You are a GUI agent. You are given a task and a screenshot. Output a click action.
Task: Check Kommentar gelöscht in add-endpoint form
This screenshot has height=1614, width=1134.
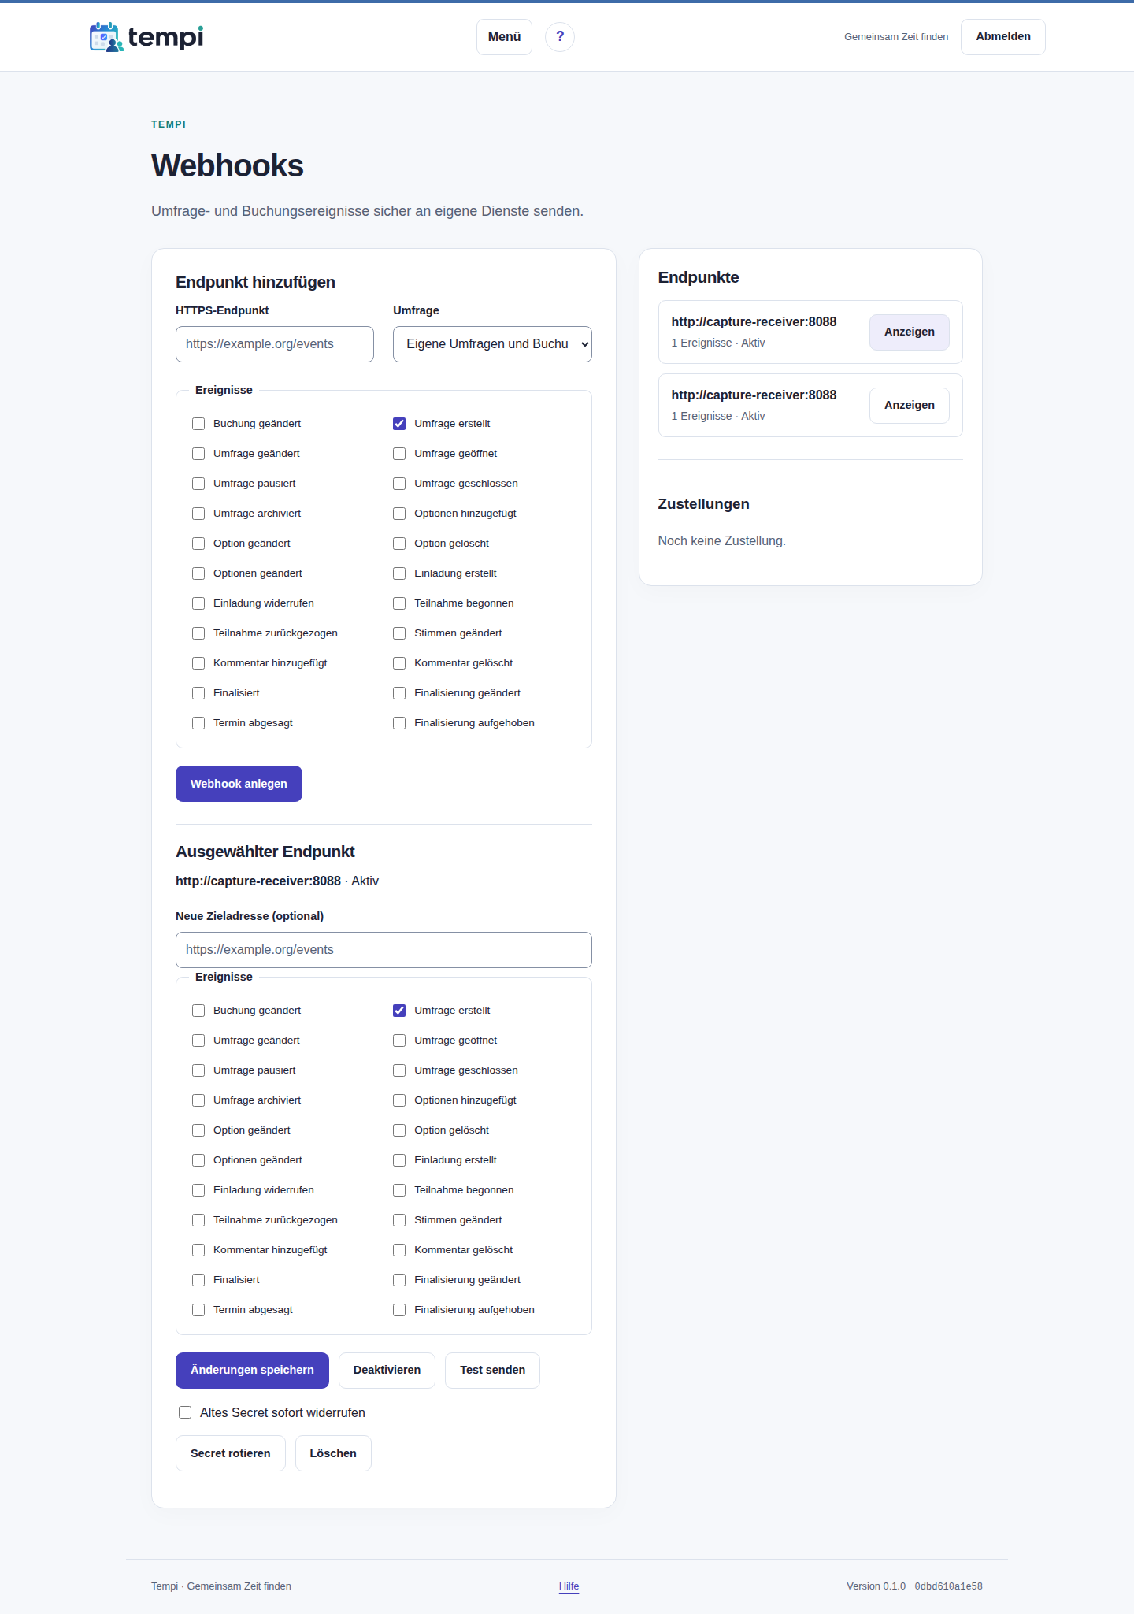(399, 663)
